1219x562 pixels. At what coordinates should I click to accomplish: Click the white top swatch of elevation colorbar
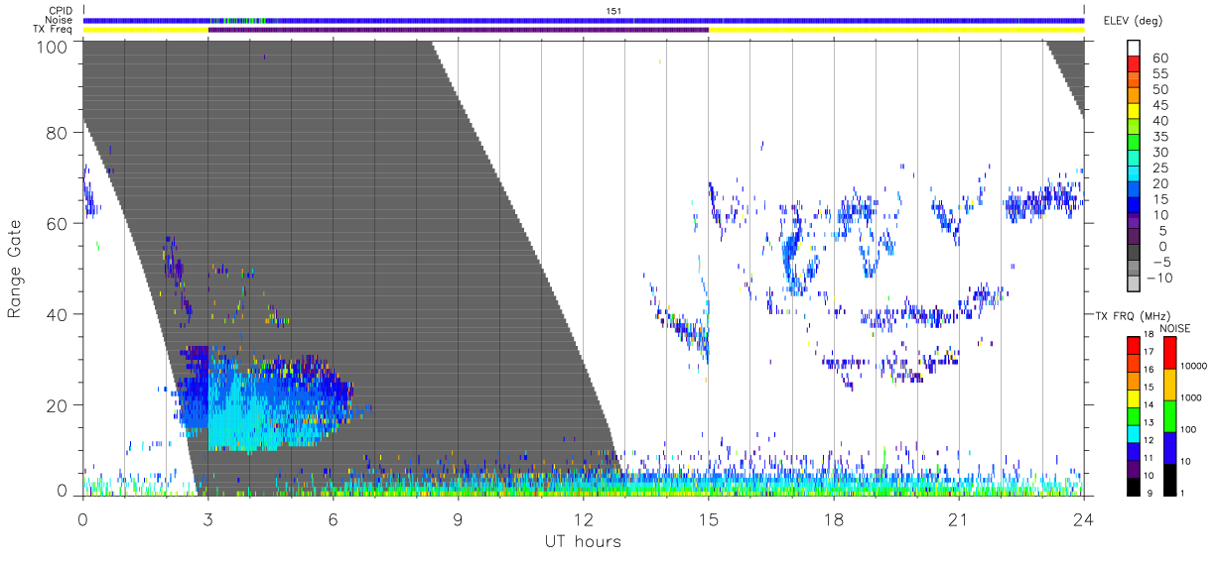1134,50
